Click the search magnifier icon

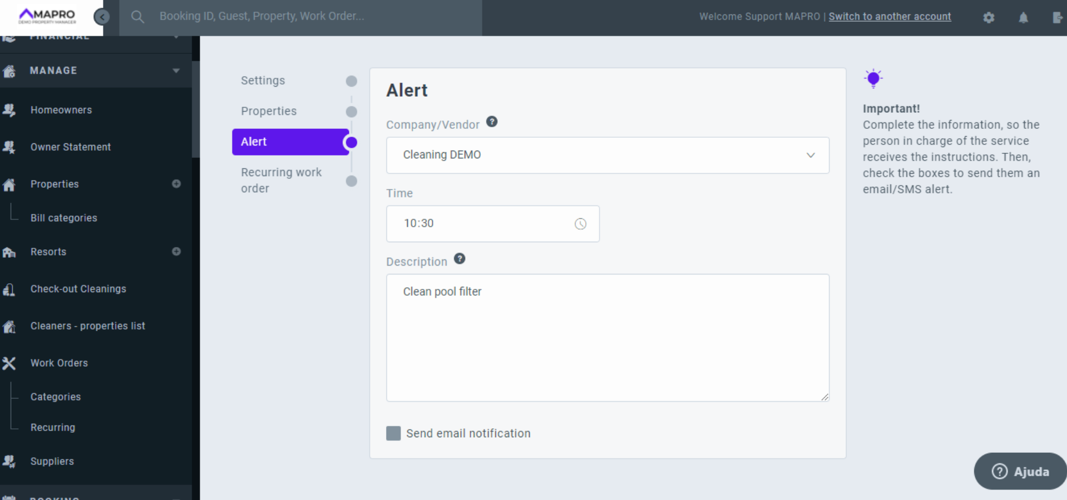coord(137,17)
